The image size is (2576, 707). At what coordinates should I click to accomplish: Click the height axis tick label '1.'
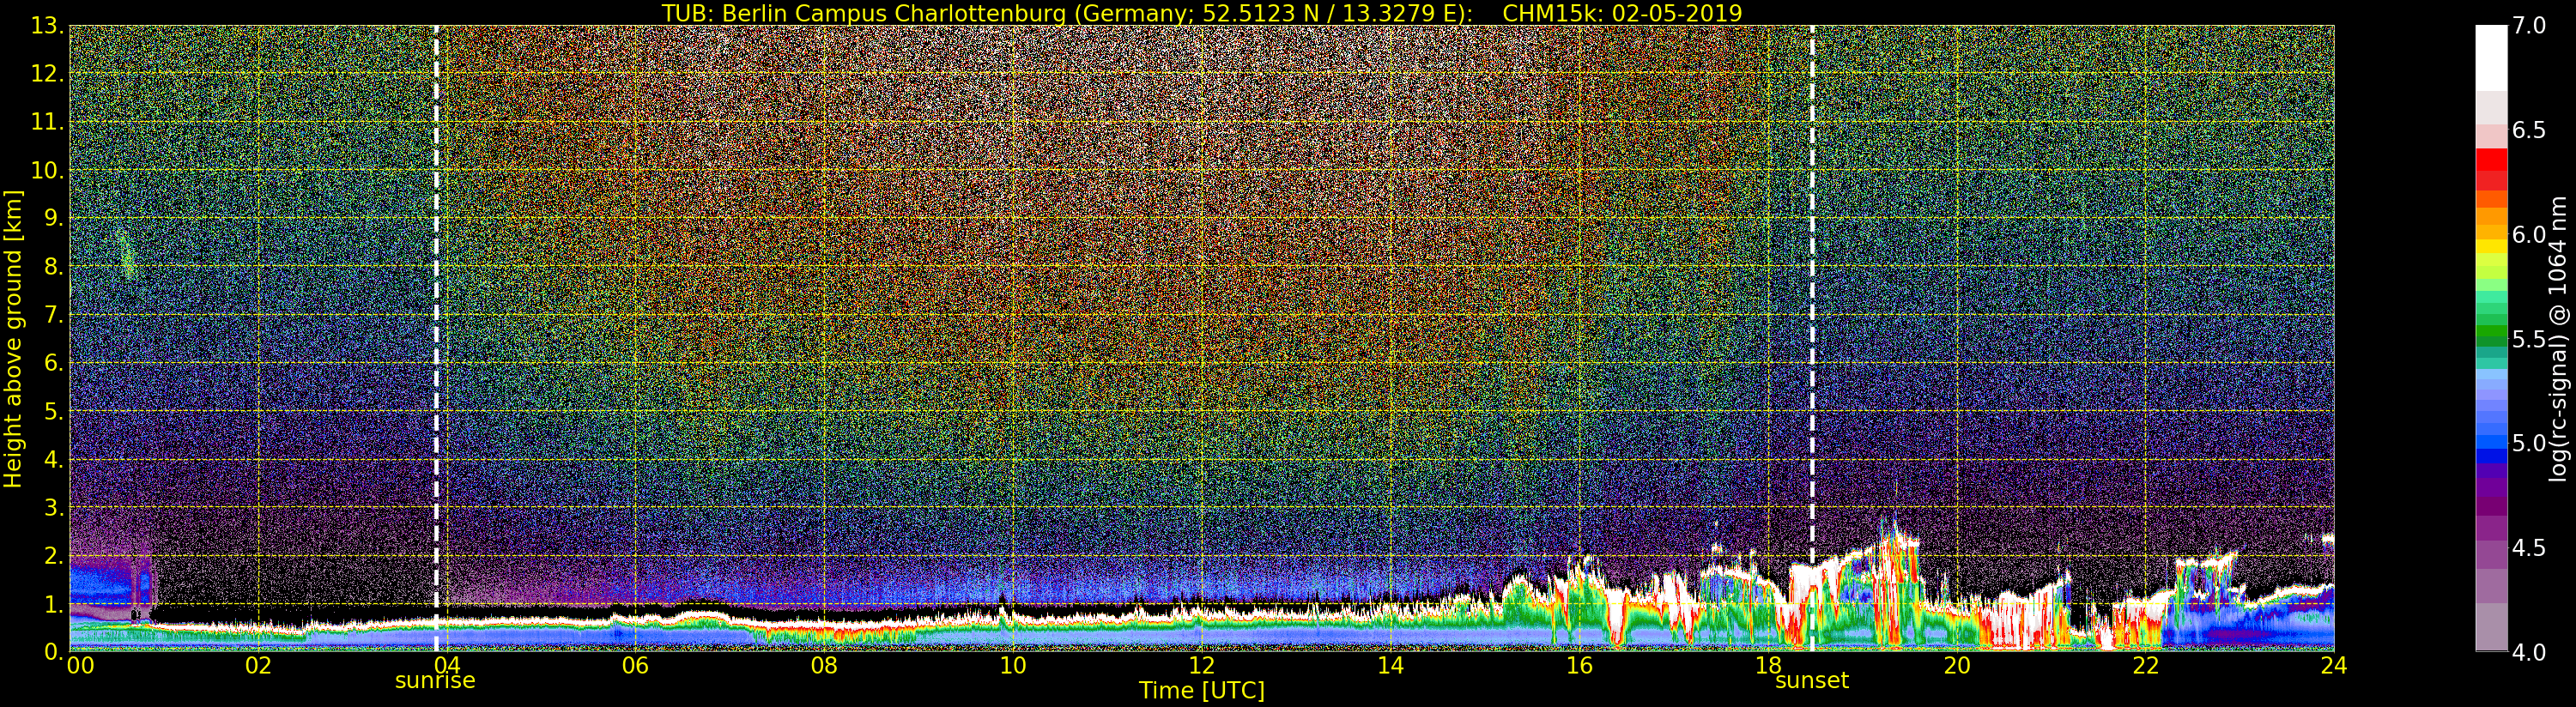pos(53,604)
